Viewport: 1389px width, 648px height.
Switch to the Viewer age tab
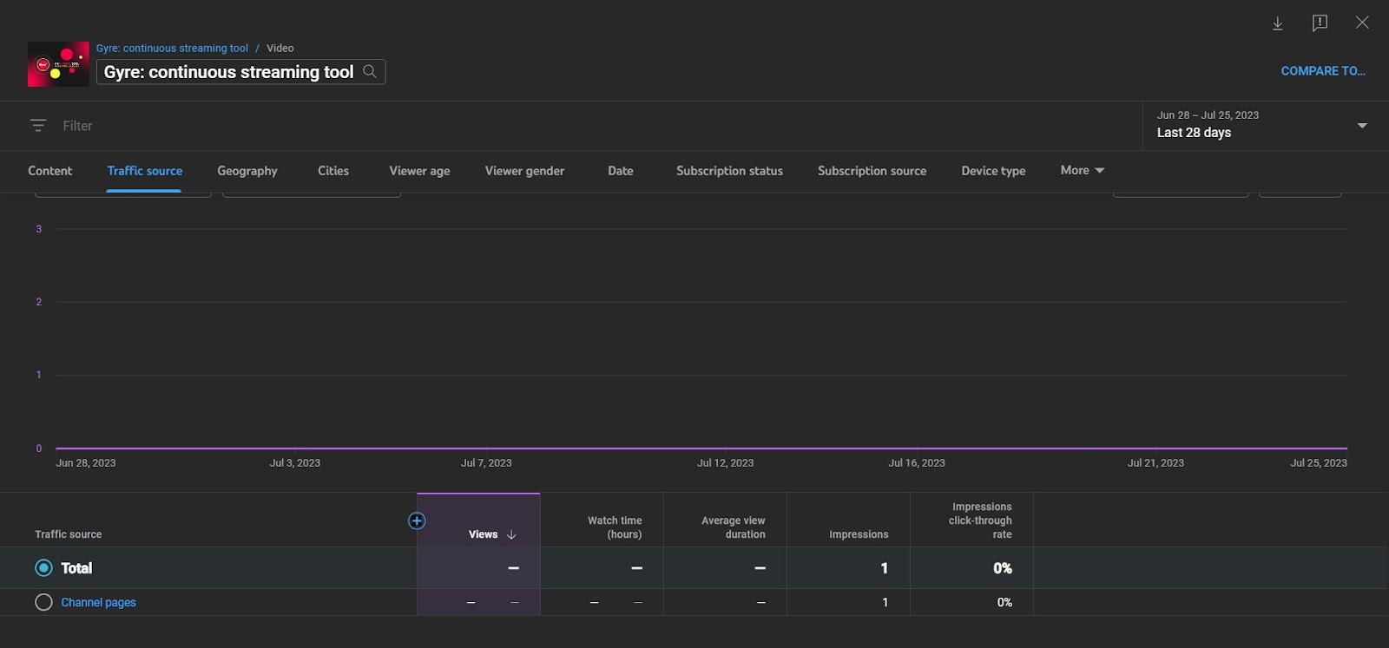coord(419,171)
